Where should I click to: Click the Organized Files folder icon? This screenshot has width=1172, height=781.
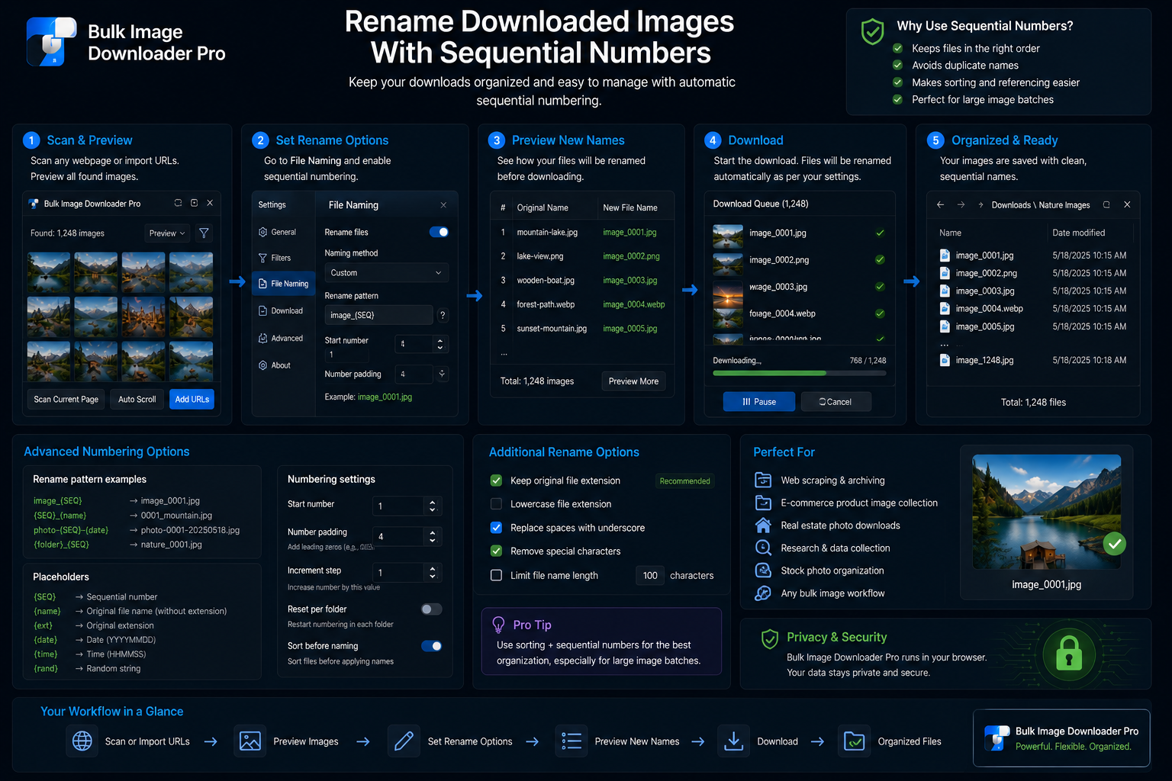tap(854, 741)
